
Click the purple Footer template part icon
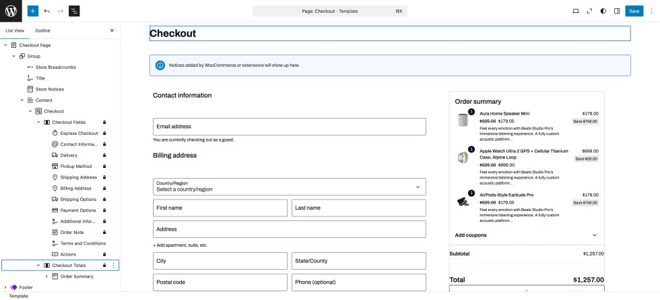point(13,287)
